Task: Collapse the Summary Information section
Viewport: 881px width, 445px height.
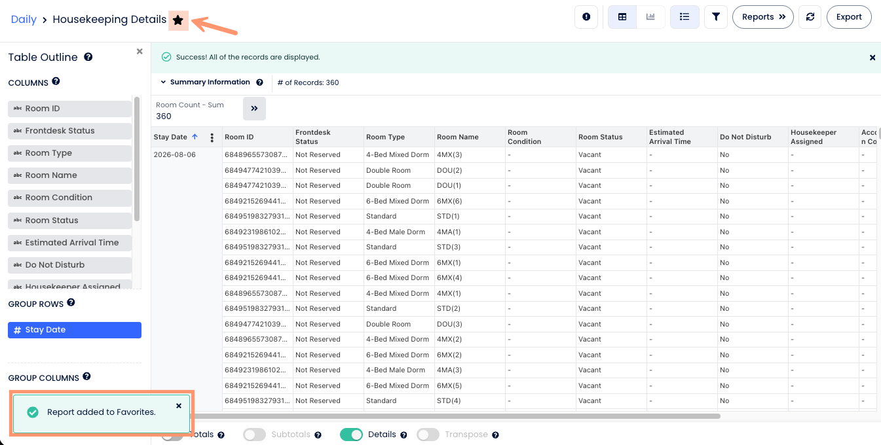Action: pos(164,82)
